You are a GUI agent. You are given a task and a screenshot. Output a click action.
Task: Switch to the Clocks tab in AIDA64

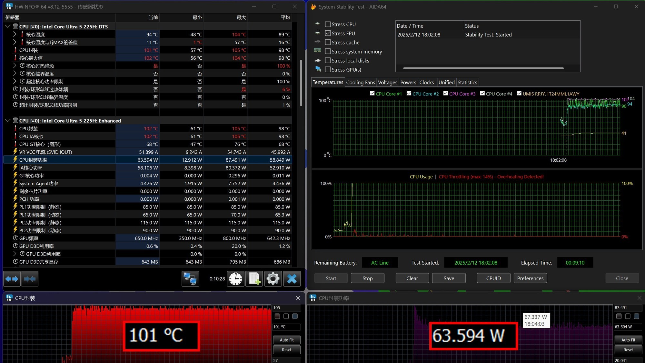point(426,82)
